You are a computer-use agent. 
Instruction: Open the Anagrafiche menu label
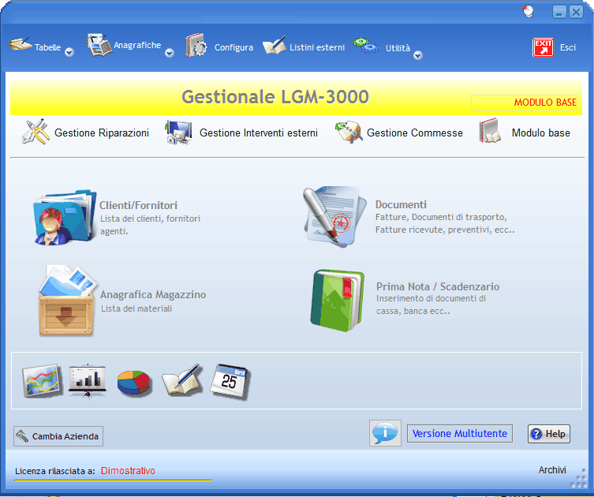[x=137, y=45]
